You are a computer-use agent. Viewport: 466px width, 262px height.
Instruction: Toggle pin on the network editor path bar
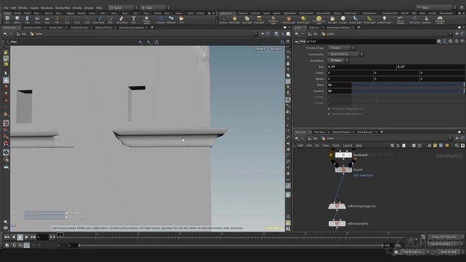[x=457, y=138]
